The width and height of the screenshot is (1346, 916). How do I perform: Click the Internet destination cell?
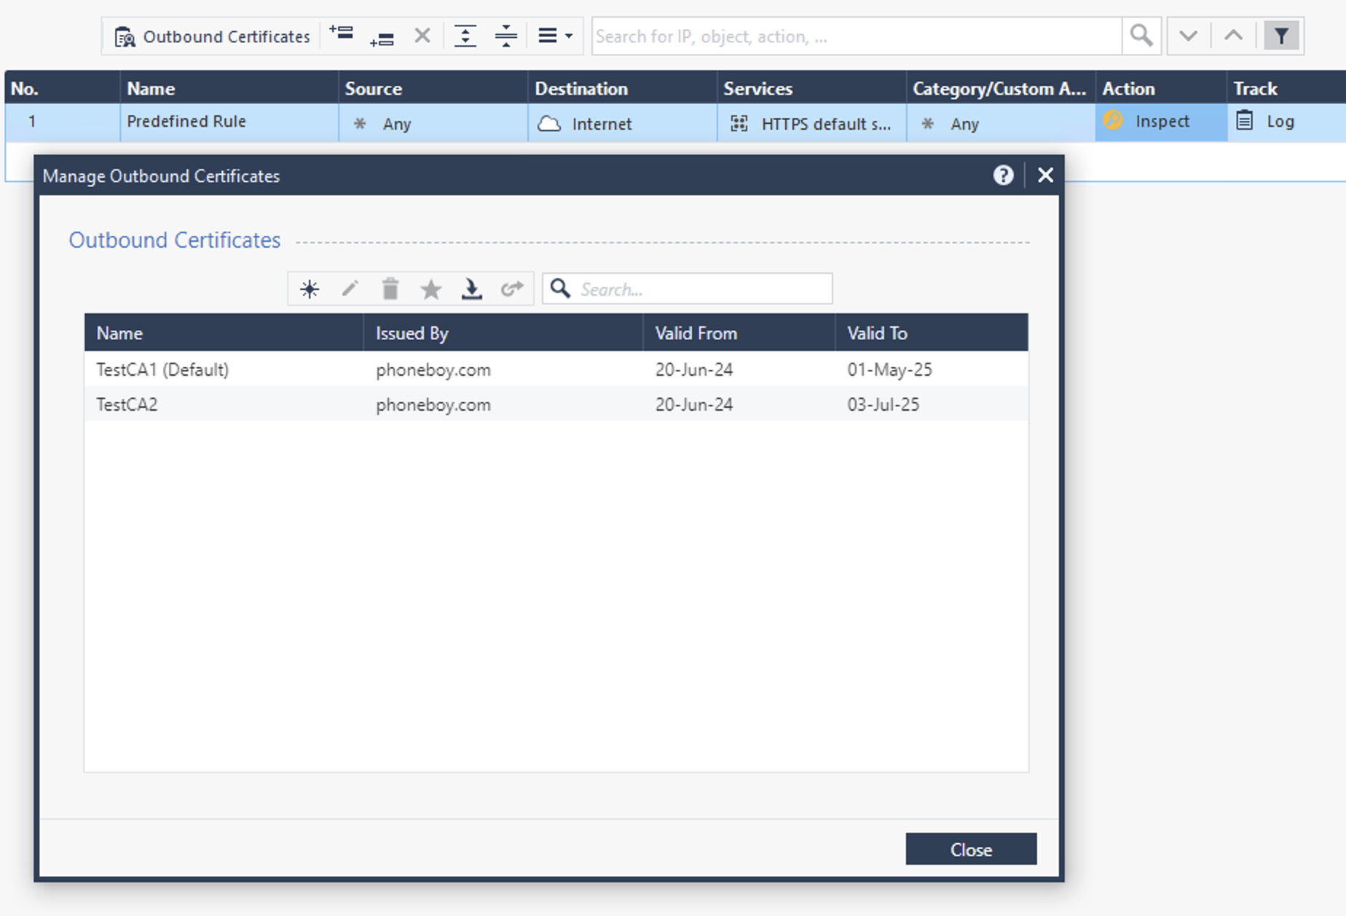click(x=623, y=123)
